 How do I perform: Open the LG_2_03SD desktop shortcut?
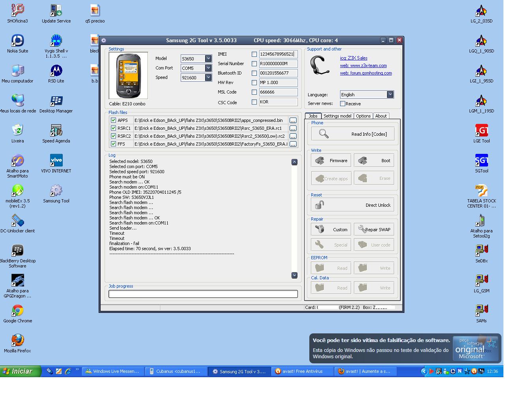click(x=481, y=13)
